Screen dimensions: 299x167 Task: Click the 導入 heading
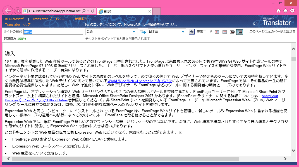10,54
